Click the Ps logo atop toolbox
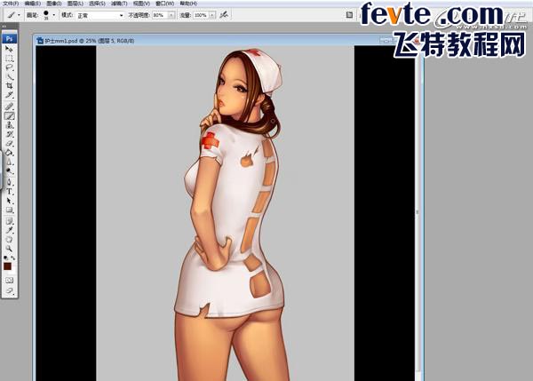This screenshot has height=381, width=533. (10, 38)
